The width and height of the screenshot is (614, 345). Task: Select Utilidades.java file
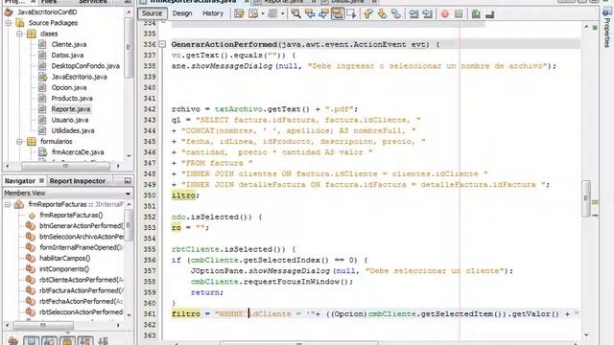pyautogui.click(x=73, y=130)
